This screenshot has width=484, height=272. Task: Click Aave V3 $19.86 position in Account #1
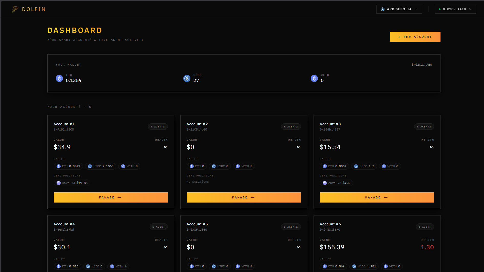coord(72,183)
